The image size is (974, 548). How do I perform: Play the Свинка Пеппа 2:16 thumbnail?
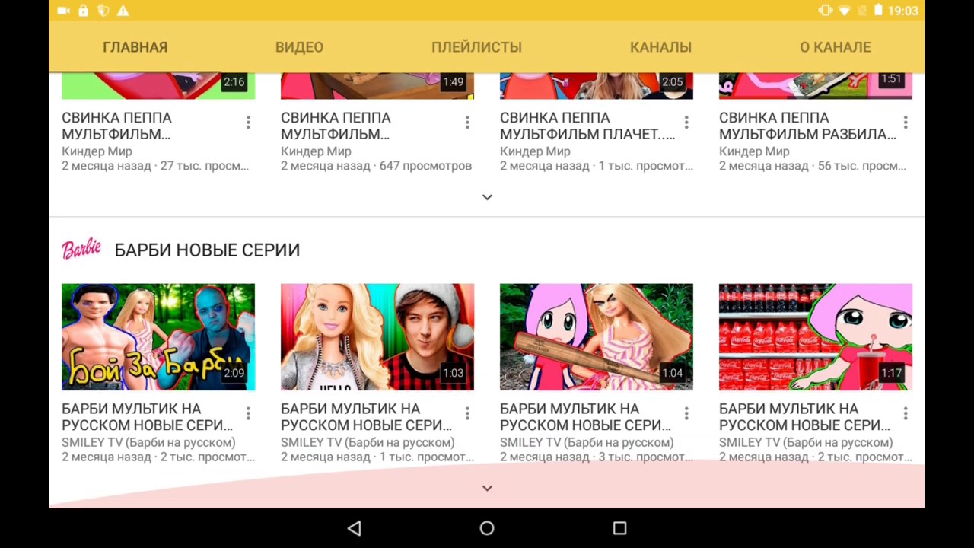click(x=158, y=86)
